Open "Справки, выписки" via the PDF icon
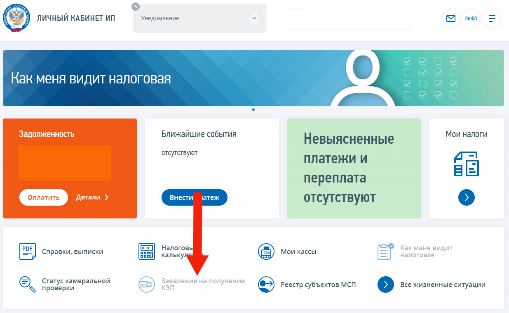The width and height of the screenshot is (509, 313). (x=27, y=251)
